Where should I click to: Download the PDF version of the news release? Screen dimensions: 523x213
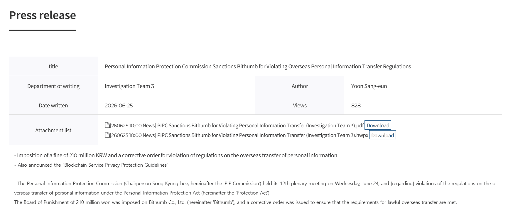(x=378, y=125)
